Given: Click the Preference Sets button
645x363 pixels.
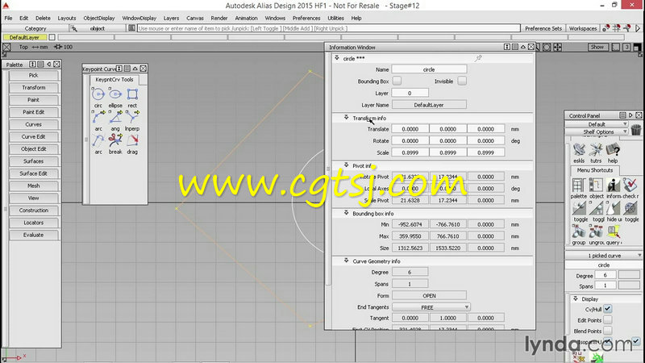Looking at the screenshot, I should [543, 28].
